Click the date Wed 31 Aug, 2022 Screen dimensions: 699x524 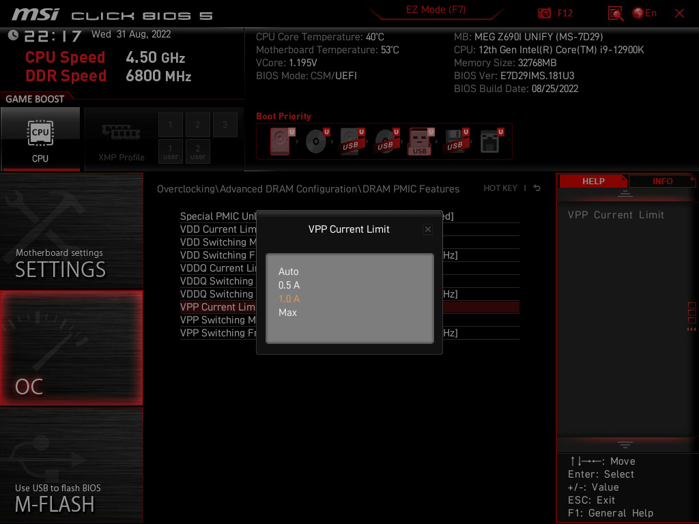131,34
